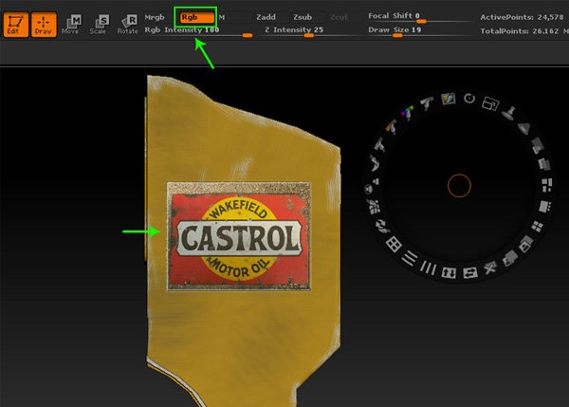Click the Spotlight Intensity brush icon
The image size is (569, 407).
pyautogui.click(x=427, y=102)
